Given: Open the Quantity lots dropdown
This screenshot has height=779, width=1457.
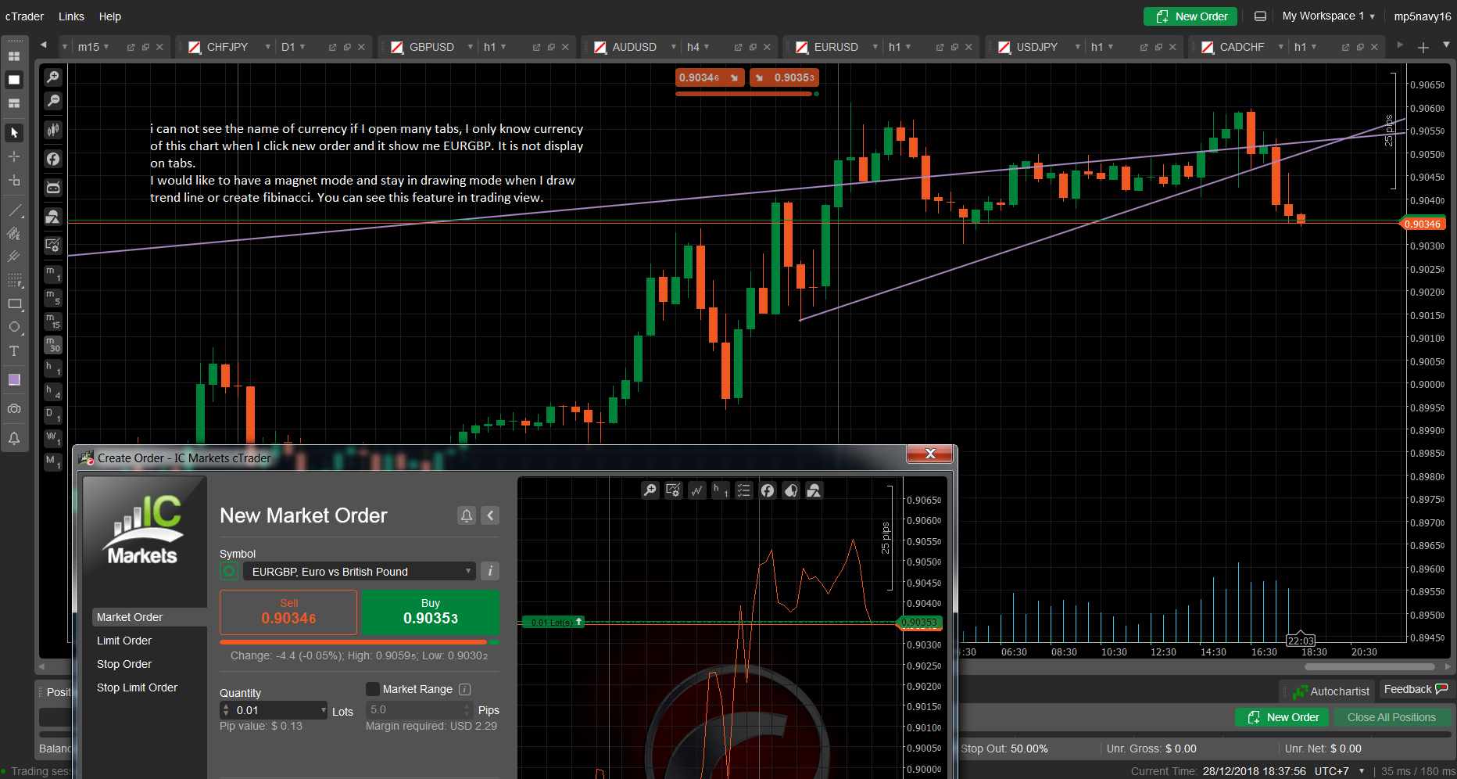Looking at the screenshot, I should coord(324,710).
